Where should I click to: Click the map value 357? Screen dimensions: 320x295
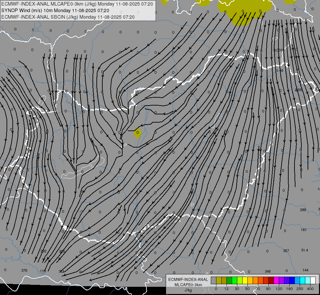tap(286, 251)
